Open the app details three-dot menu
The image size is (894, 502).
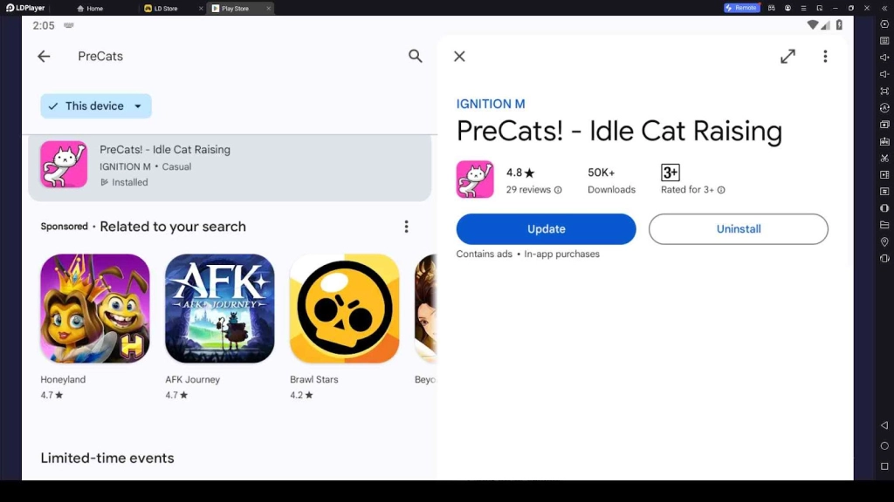825,57
